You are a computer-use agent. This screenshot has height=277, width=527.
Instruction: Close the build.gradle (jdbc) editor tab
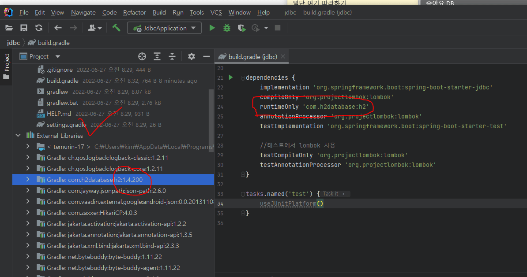[283, 56]
